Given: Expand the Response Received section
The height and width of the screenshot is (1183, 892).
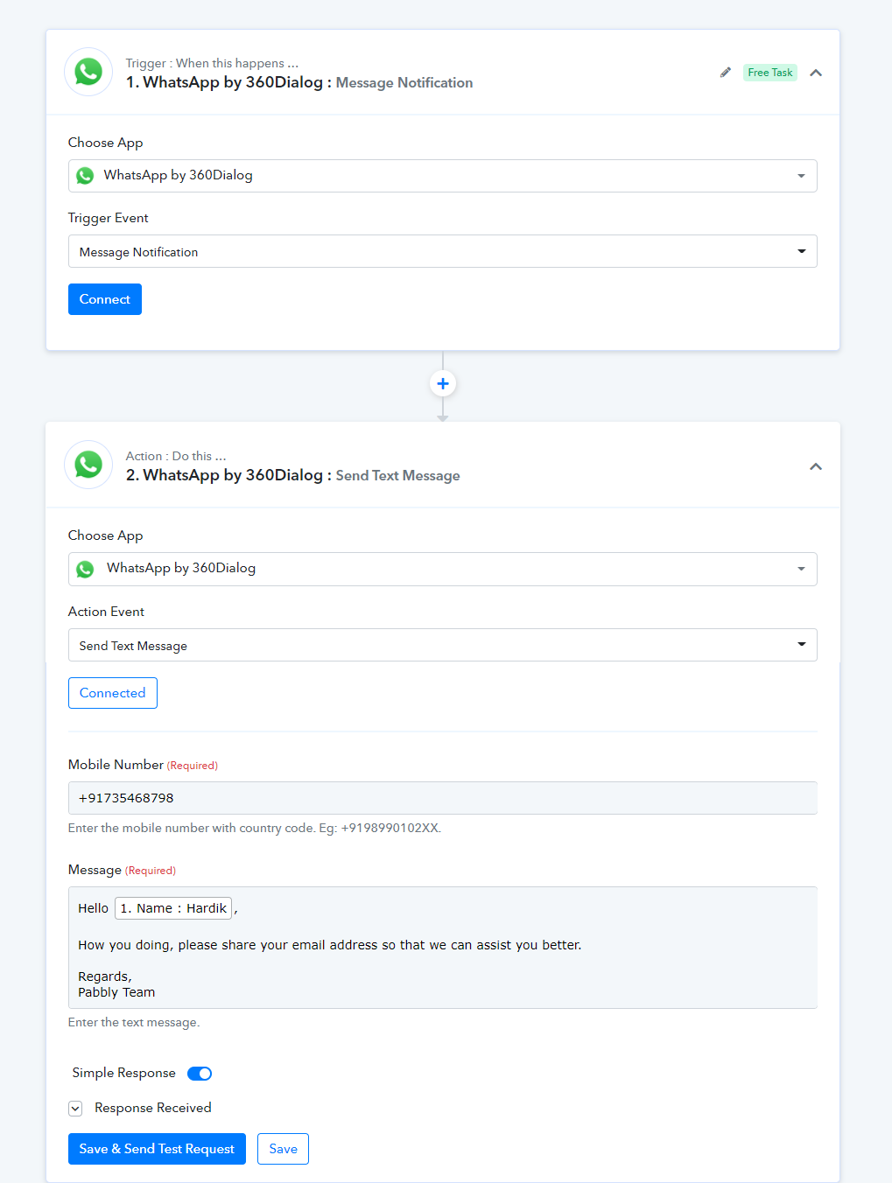Looking at the screenshot, I should coord(75,1109).
